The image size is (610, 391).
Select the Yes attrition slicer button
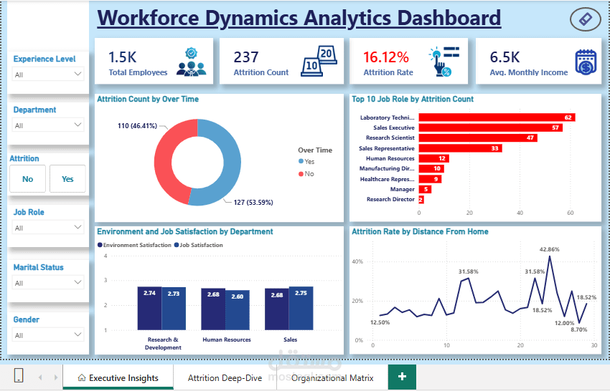tap(67, 178)
